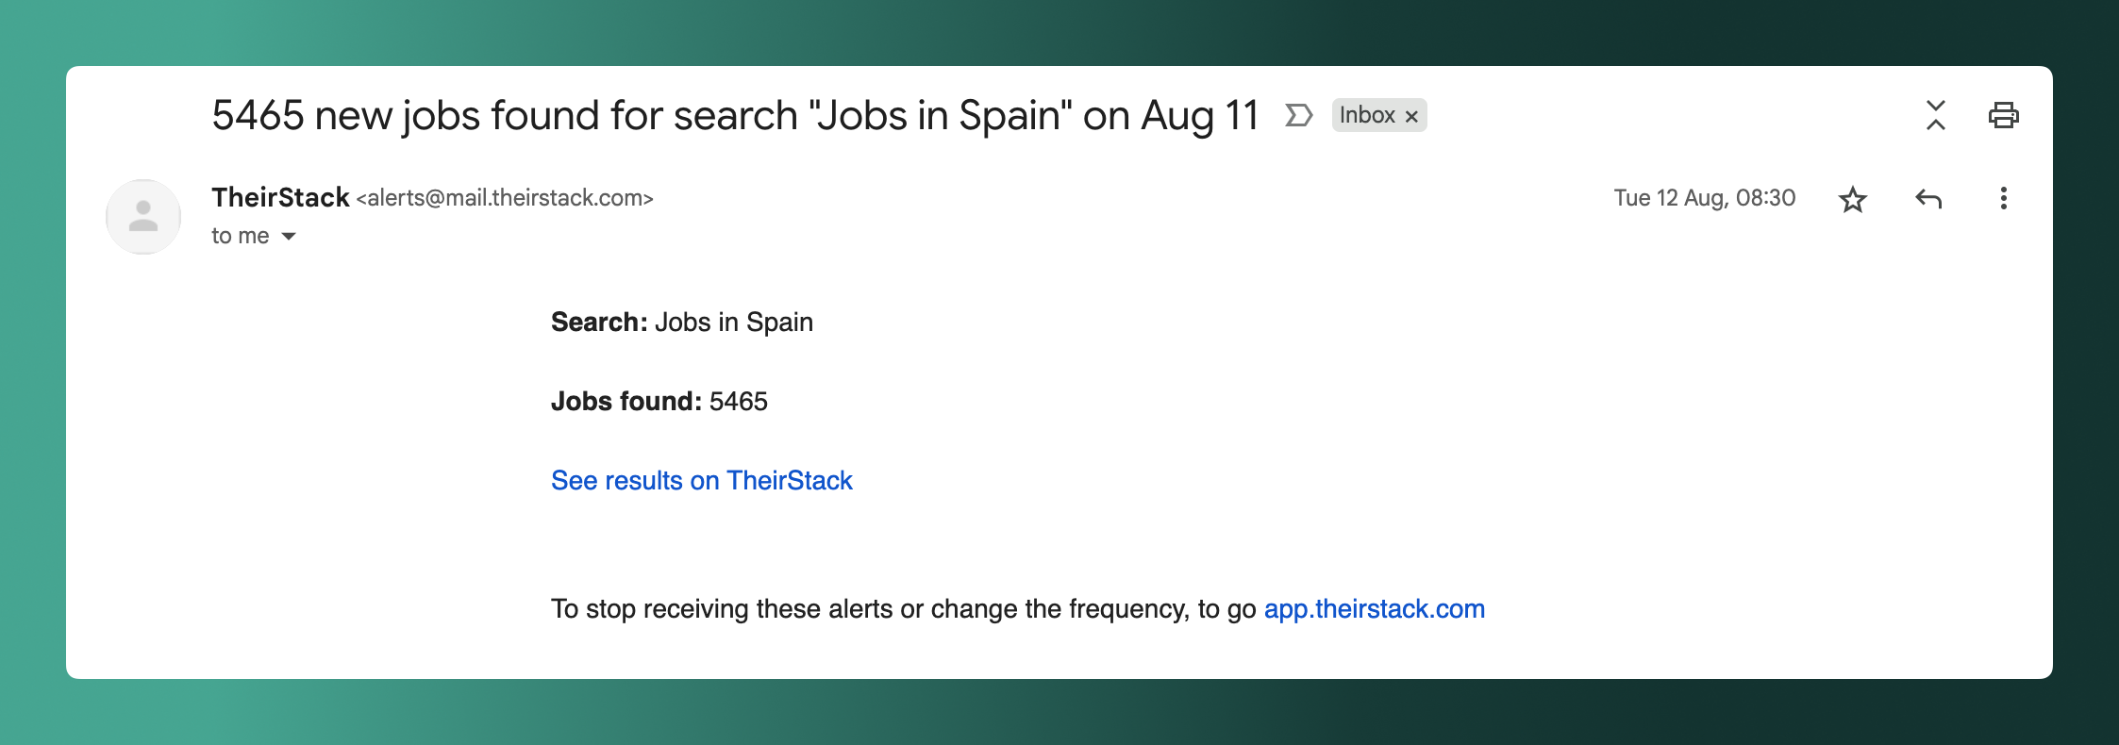2119x745 pixels.
Task: Click the Summarize email icon beside the subject
Action: click(1298, 115)
